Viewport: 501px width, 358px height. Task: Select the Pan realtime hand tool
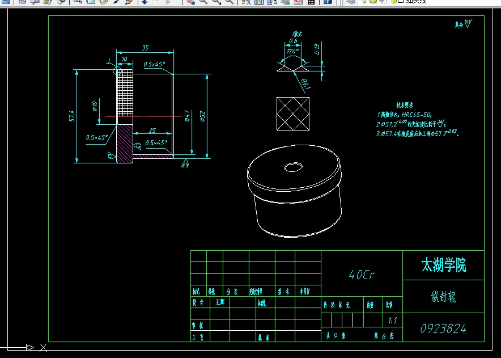click(191, 2)
